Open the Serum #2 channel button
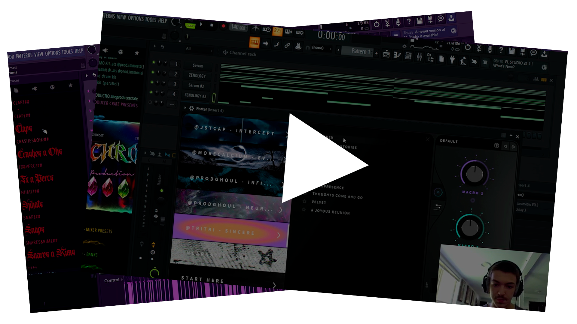This screenshot has height=324, width=577. point(196,85)
